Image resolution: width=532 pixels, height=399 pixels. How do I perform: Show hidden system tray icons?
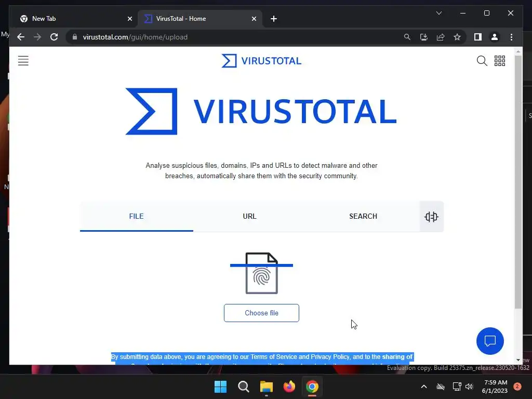424,387
